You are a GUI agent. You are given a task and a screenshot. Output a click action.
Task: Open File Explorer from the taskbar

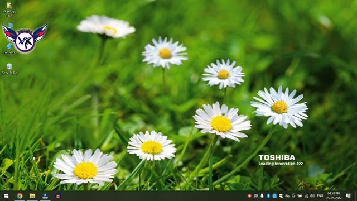click(32, 196)
